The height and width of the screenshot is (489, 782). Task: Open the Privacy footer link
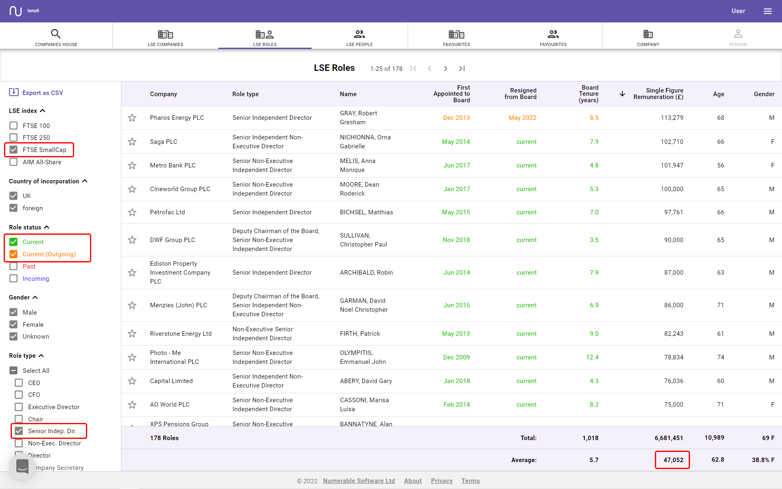(442, 481)
